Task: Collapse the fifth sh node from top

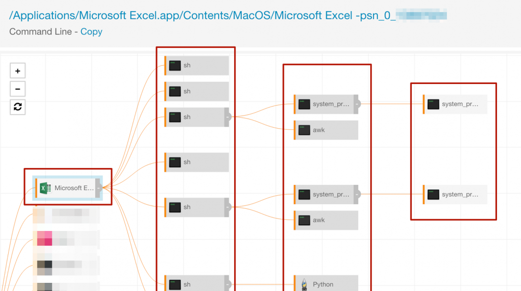Action: tap(228, 207)
